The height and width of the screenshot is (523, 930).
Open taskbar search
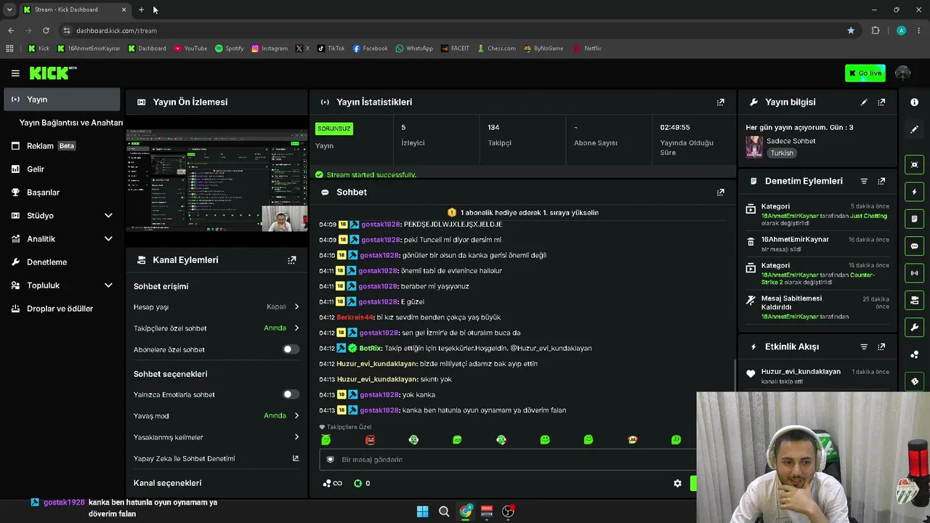pyautogui.click(x=444, y=511)
